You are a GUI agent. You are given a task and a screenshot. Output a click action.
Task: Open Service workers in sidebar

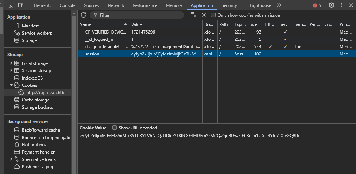[x=37, y=33]
